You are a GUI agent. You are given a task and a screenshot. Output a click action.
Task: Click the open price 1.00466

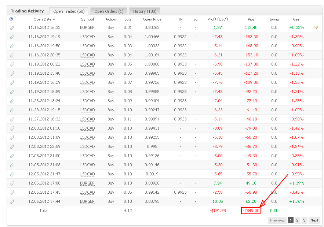152,37
